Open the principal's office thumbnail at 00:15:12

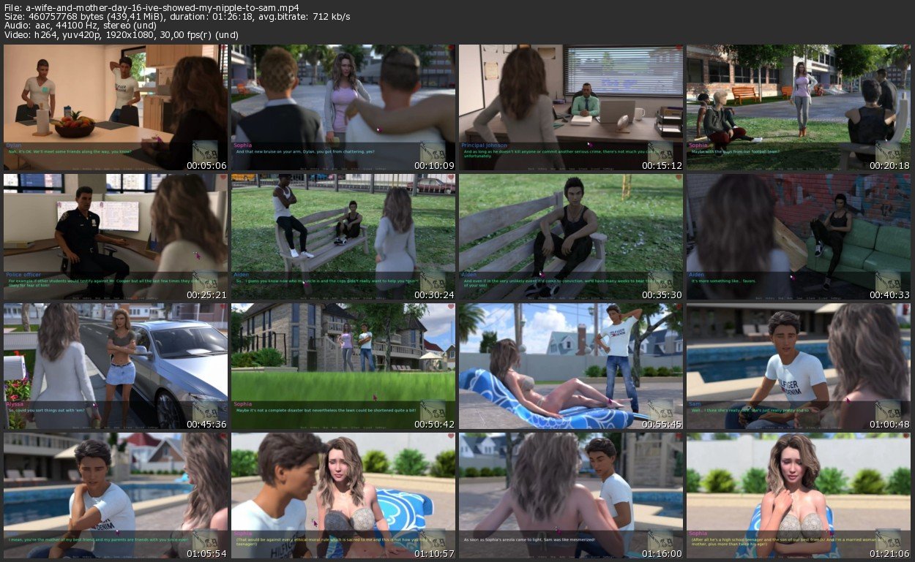[x=571, y=107]
